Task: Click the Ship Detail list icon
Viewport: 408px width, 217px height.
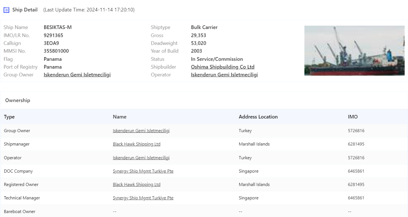Action: click(6, 10)
